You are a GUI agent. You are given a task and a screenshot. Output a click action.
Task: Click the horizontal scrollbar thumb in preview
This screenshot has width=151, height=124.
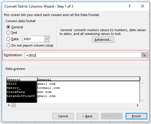click(x=13, y=105)
